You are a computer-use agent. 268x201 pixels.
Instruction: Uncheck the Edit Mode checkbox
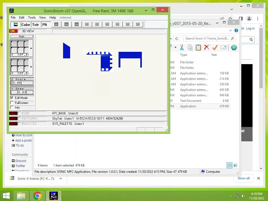[12, 98]
